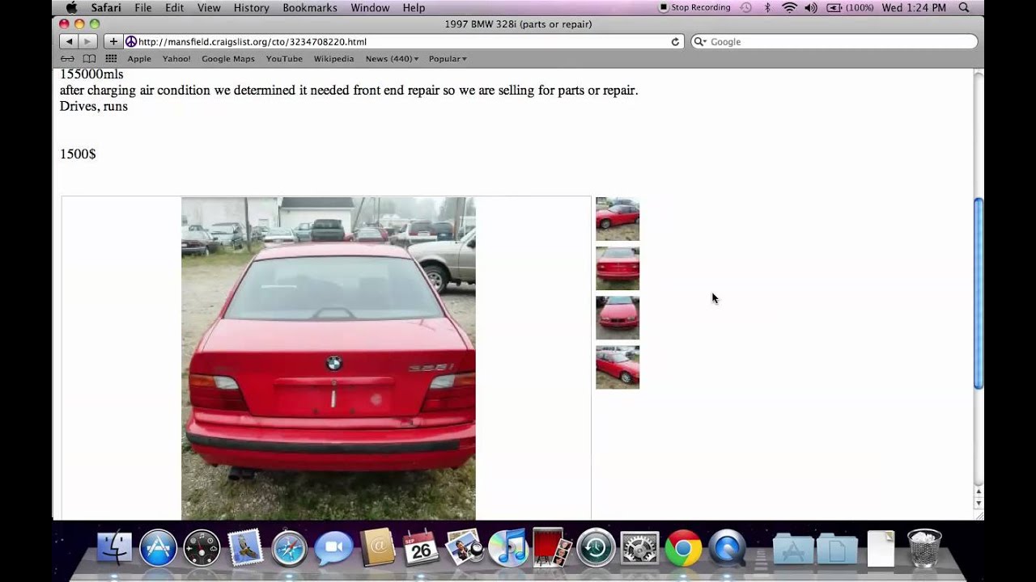This screenshot has width=1036, height=582.
Task: Open the YouTube bookmark
Action: tap(284, 58)
